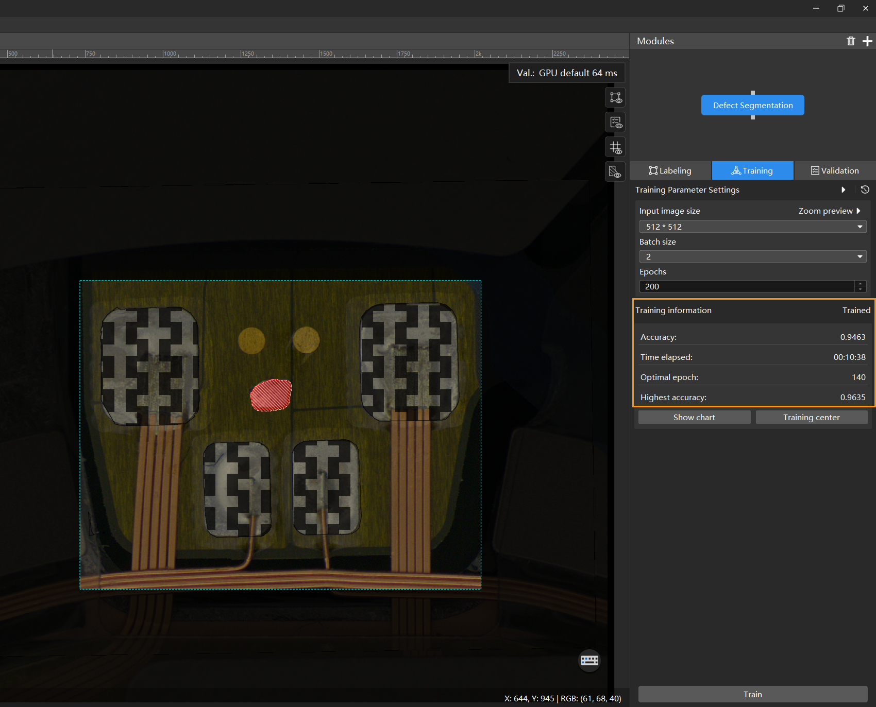Click Time elapsed value 00:10:38
The height and width of the screenshot is (707, 876).
click(849, 357)
